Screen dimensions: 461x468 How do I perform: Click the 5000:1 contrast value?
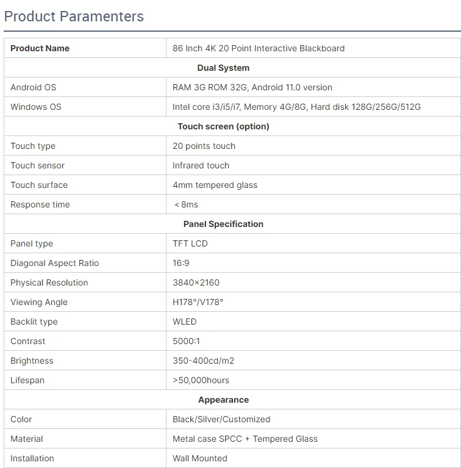(x=186, y=341)
